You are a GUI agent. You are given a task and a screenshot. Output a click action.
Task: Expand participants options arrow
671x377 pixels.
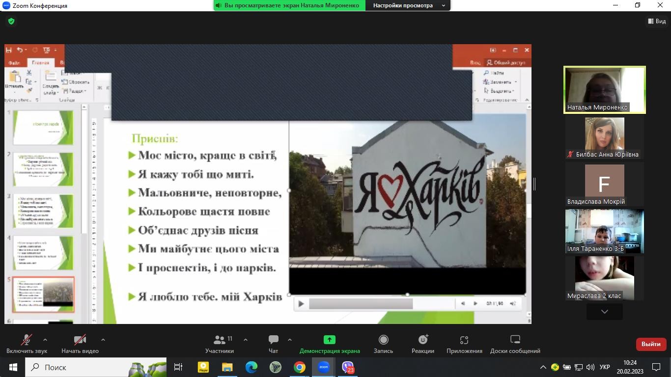245,340
